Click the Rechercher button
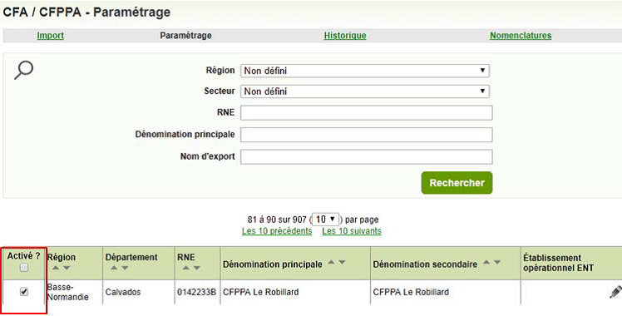The height and width of the screenshot is (316, 622). 457,183
